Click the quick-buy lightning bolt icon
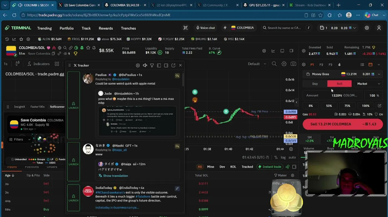 pos(225,28)
